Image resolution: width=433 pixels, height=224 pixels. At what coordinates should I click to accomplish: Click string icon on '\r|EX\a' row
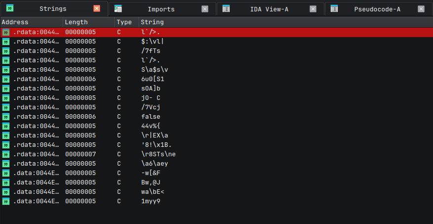tap(6, 136)
